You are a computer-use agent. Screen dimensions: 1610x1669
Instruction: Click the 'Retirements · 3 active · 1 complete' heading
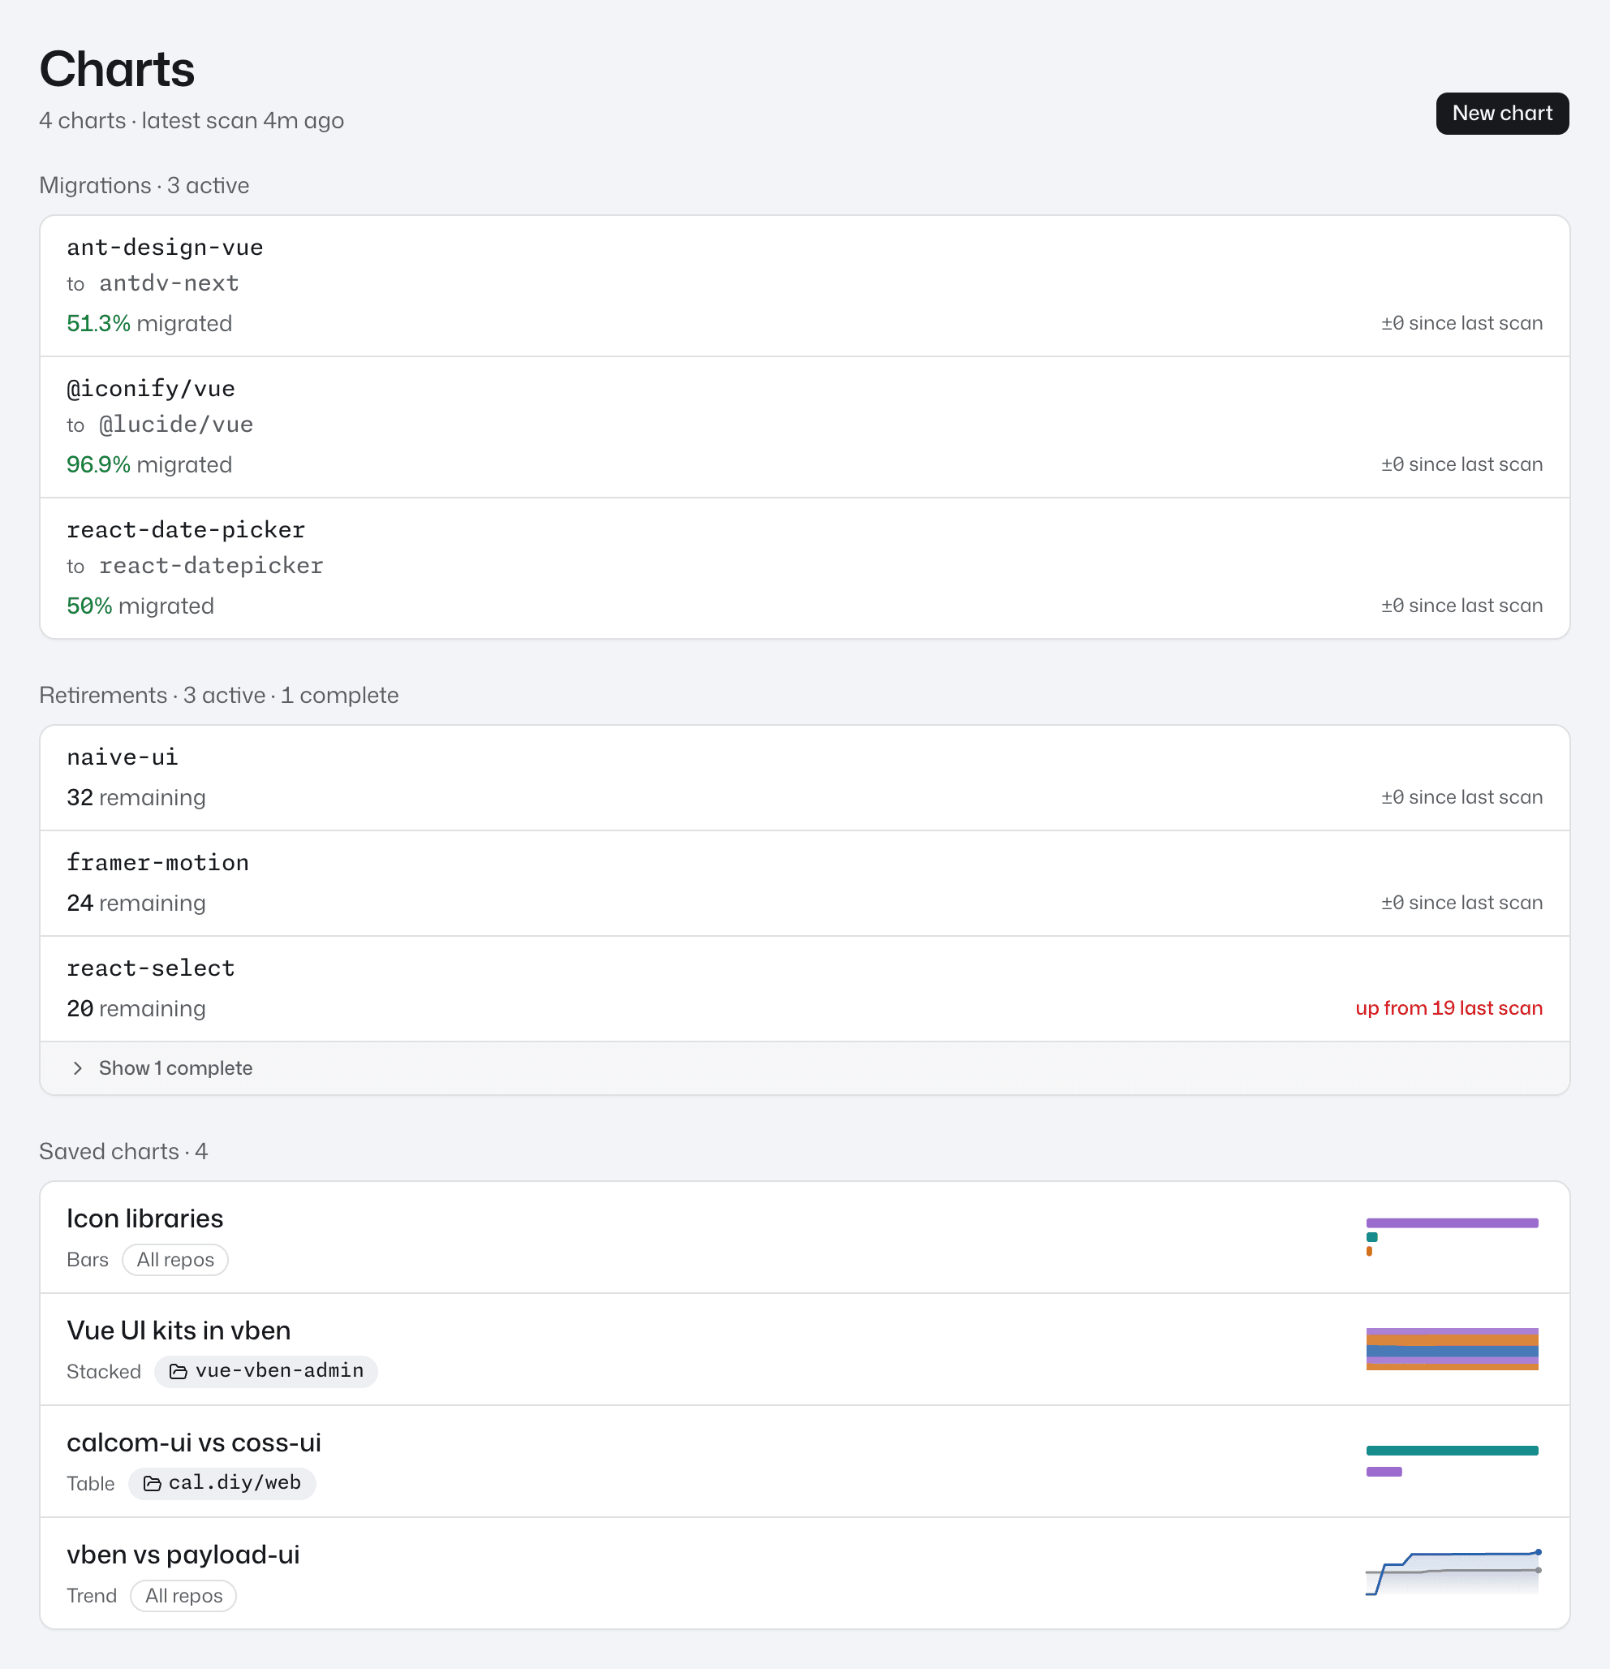[219, 696]
